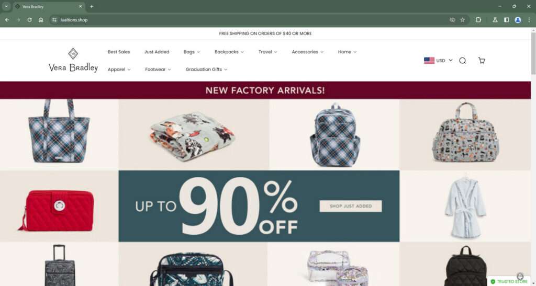Click the Trusted Store badge

pos(509,282)
